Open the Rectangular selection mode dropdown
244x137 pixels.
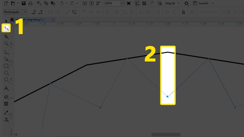pyautogui.click(x=15, y=12)
